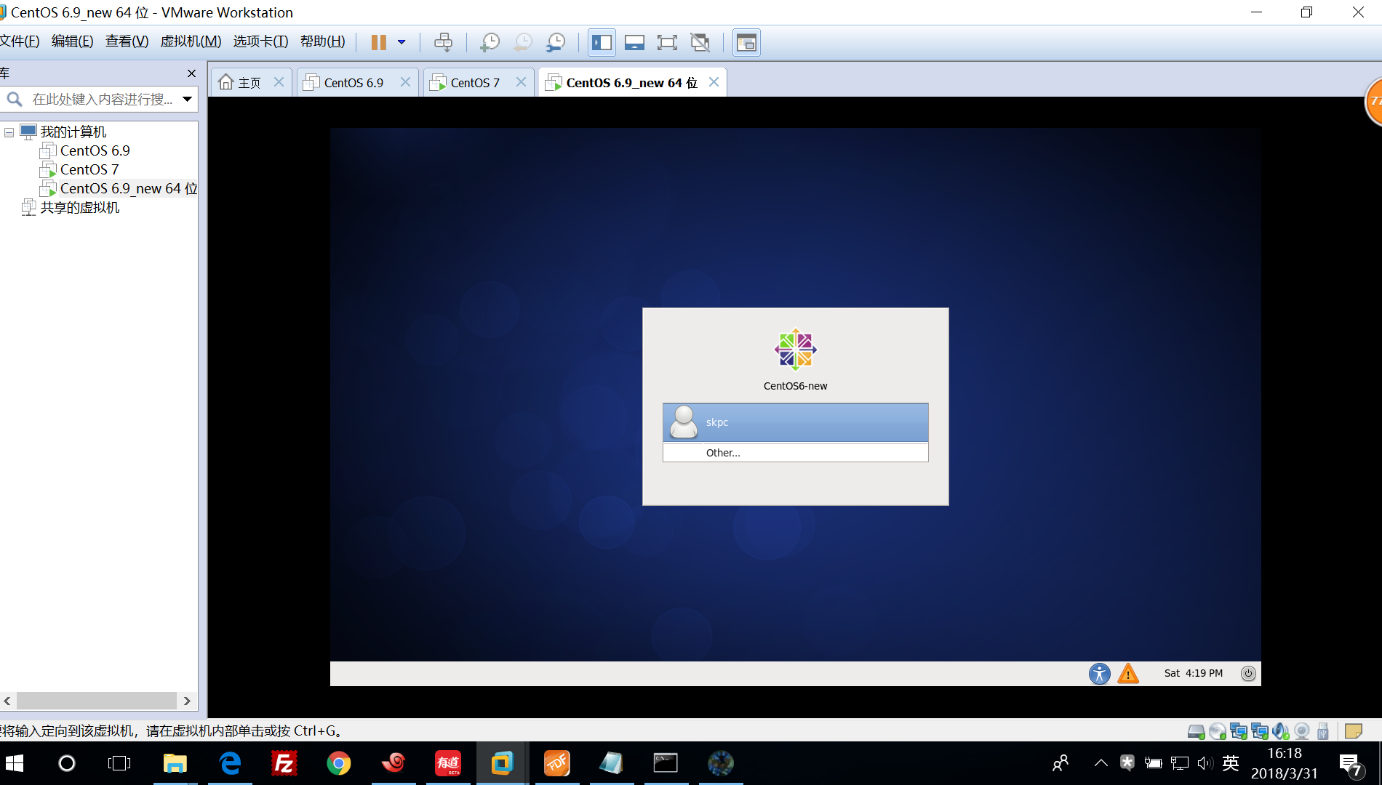The width and height of the screenshot is (1382, 785).
Task: Launch Microsoft Edge from the taskbar
Action: (230, 763)
